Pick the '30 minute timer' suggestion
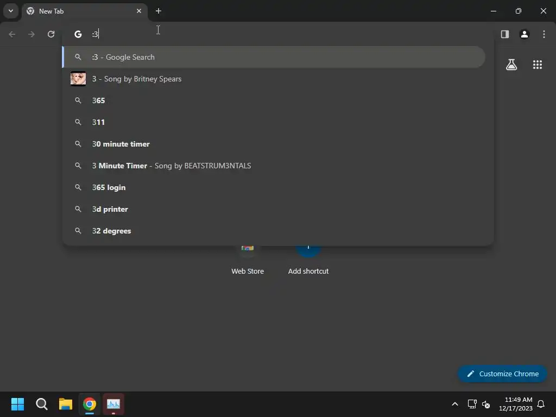556x417 pixels. pyautogui.click(x=274, y=144)
